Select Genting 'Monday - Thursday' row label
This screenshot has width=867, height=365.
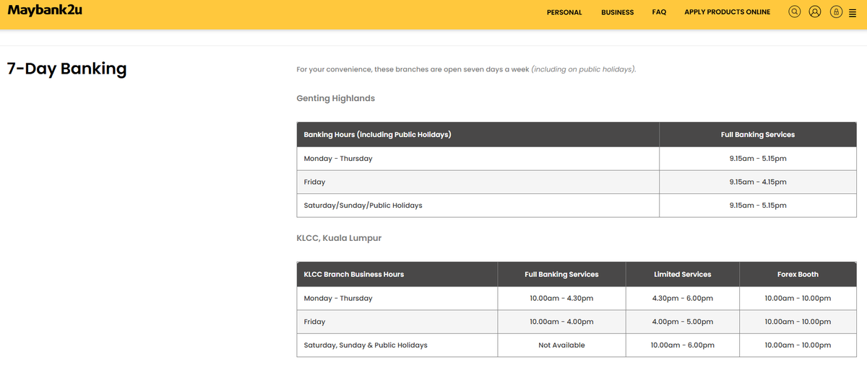(x=338, y=159)
